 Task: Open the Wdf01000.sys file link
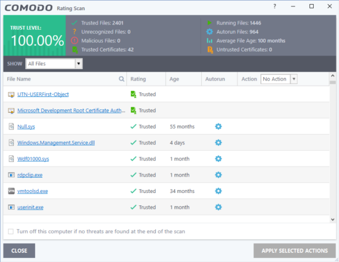point(33,159)
